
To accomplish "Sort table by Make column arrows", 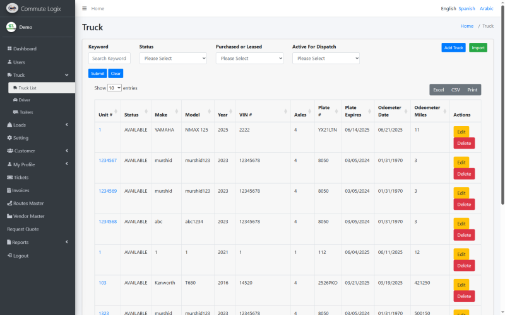I will tap(176, 112).
